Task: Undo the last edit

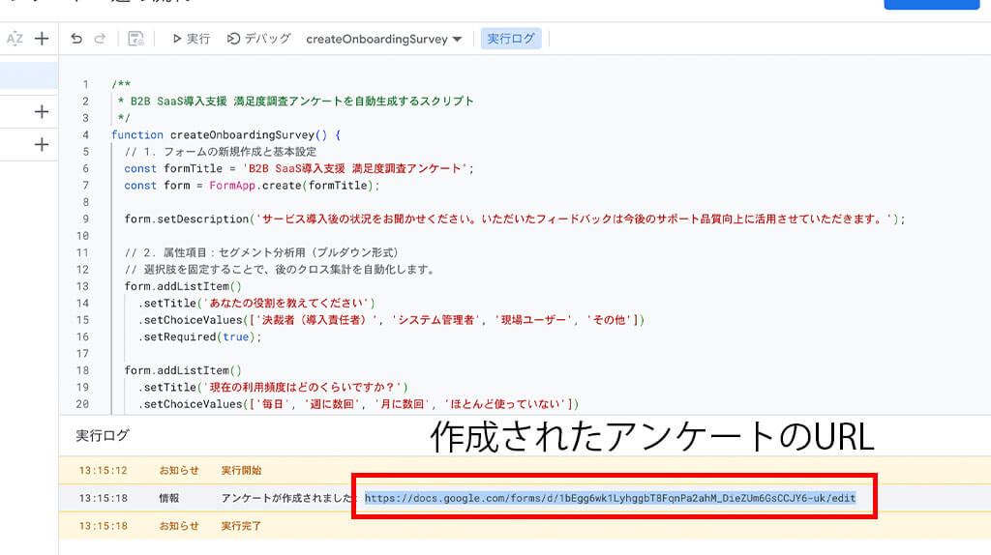Action: point(76,39)
